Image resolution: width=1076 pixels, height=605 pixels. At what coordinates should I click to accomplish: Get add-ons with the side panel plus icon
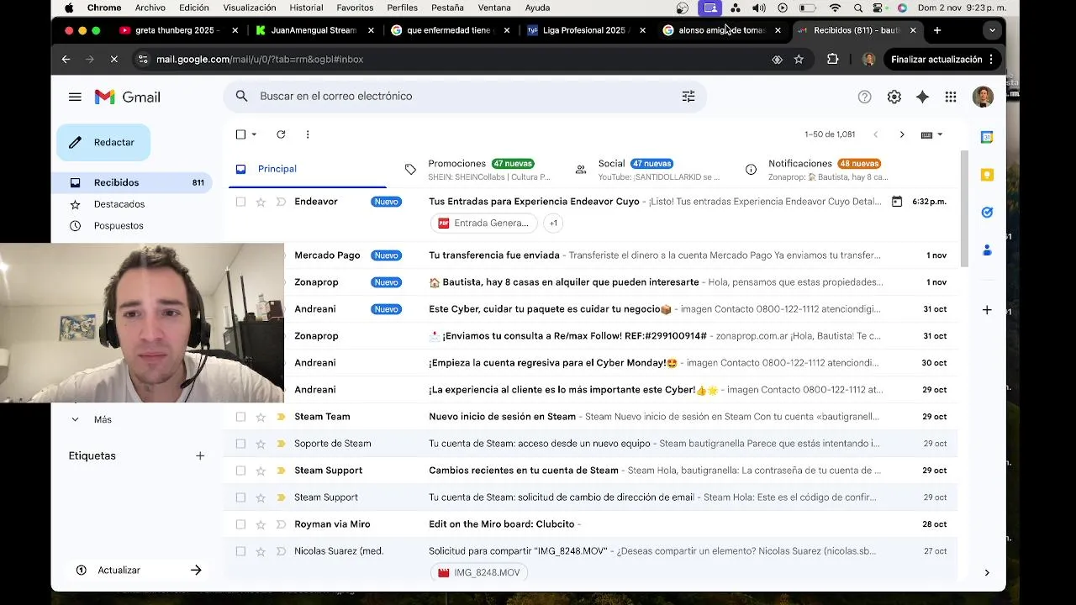(987, 310)
